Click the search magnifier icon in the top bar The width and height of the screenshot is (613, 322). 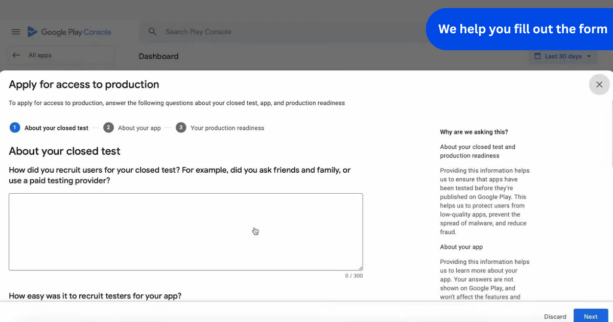pyautogui.click(x=152, y=32)
